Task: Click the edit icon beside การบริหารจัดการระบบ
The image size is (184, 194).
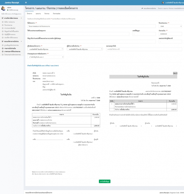Action: [x=2, y=18]
